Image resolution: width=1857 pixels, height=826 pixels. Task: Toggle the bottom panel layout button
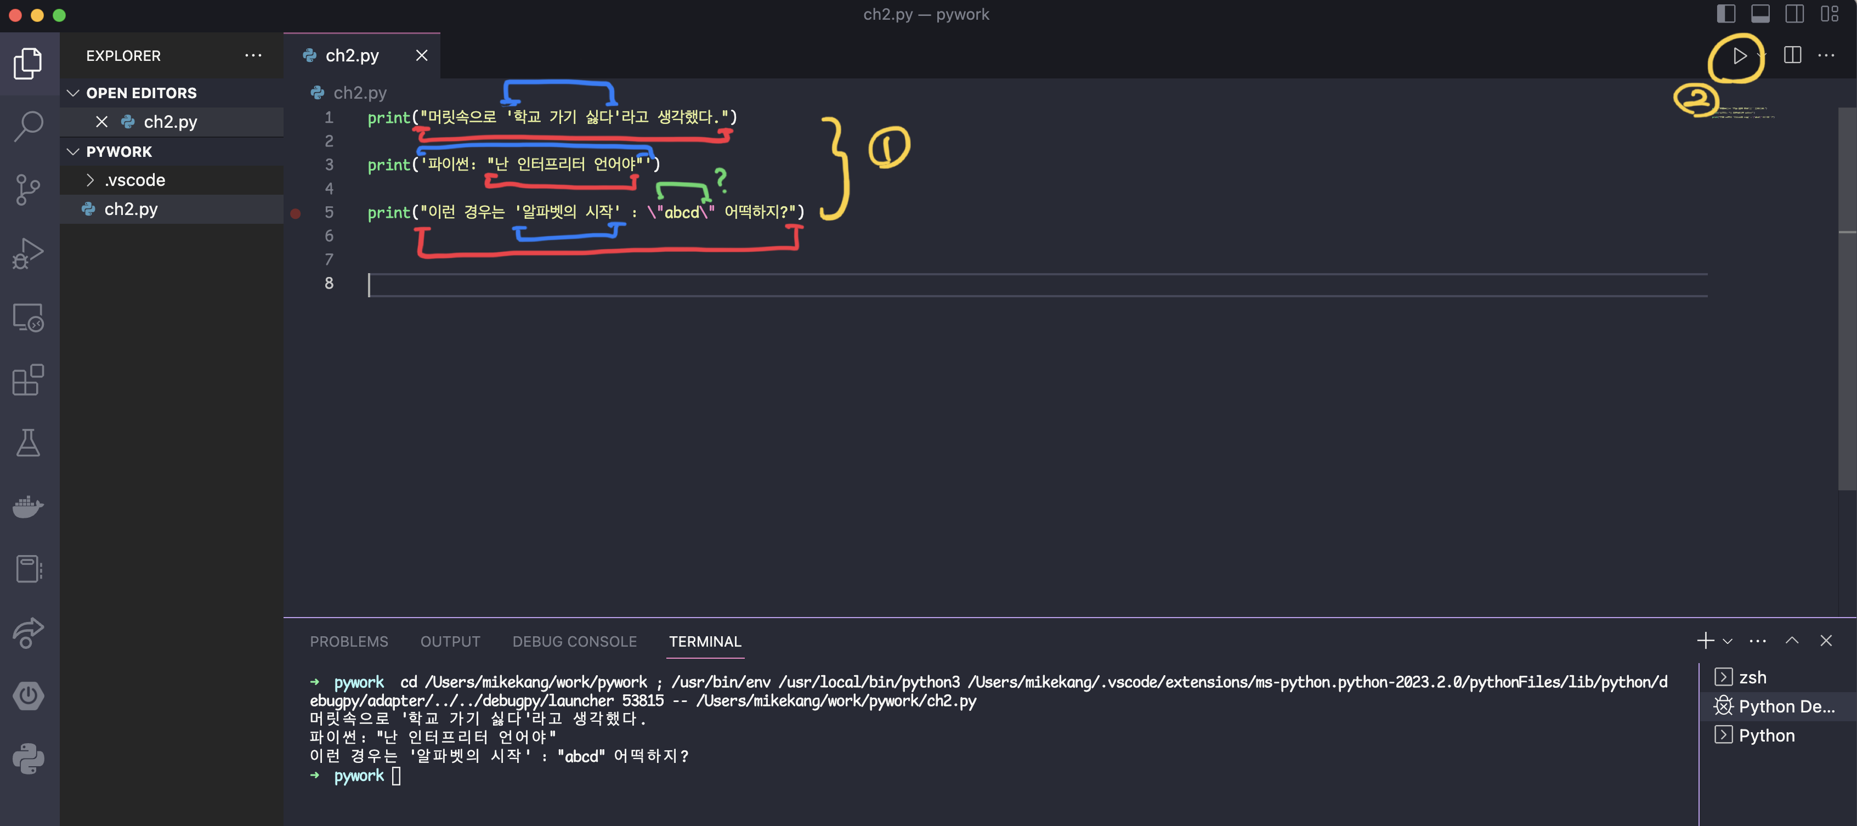[1760, 14]
